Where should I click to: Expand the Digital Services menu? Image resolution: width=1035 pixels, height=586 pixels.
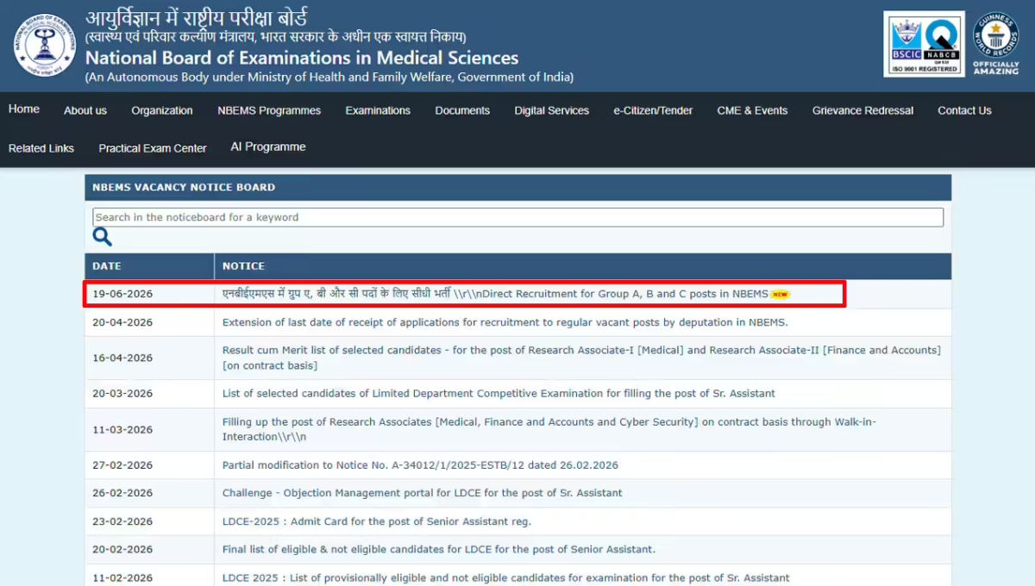click(552, 110)
